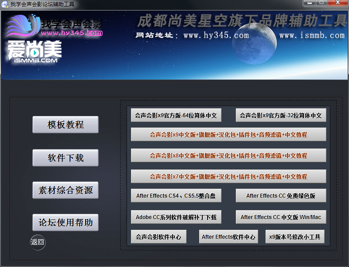Minimize the window

309,3
